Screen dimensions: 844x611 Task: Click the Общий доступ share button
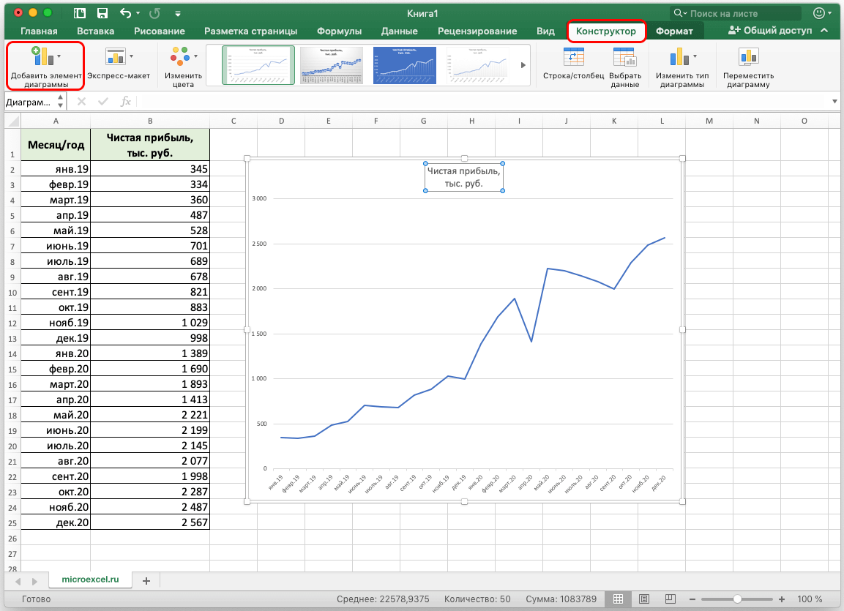770,31
